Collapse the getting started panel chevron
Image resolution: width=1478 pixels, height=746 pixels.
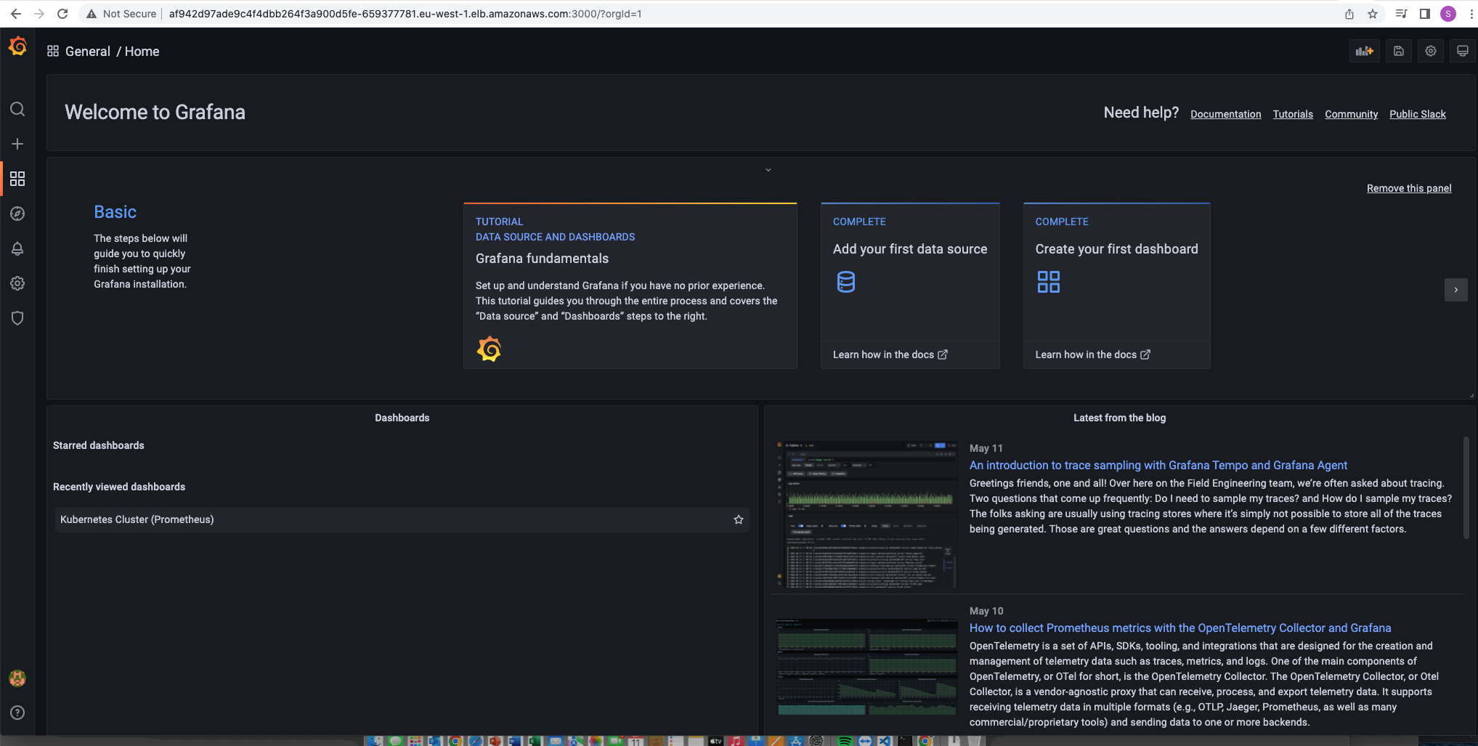click(768, 170)
